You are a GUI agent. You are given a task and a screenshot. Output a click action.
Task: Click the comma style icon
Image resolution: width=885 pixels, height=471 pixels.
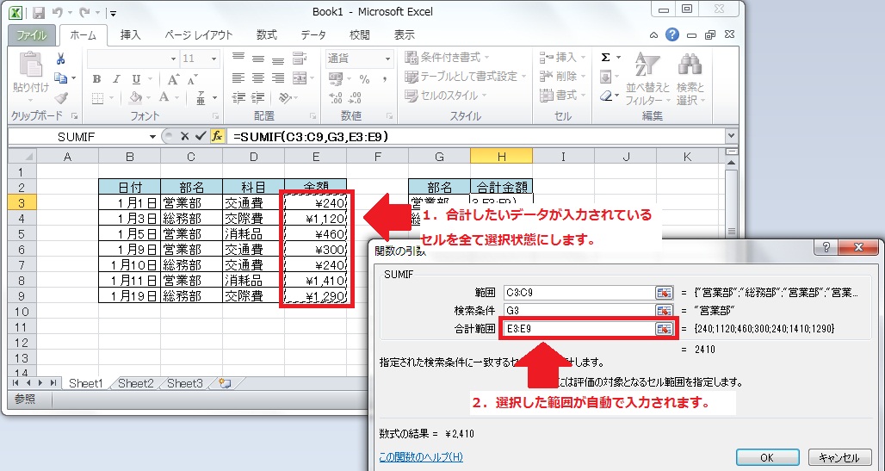(x=385, y=79)
